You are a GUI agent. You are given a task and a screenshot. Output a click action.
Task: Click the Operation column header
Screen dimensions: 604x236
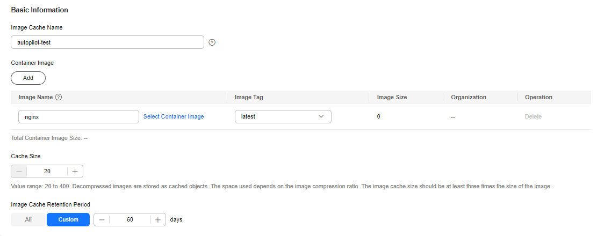coord(538,97)
